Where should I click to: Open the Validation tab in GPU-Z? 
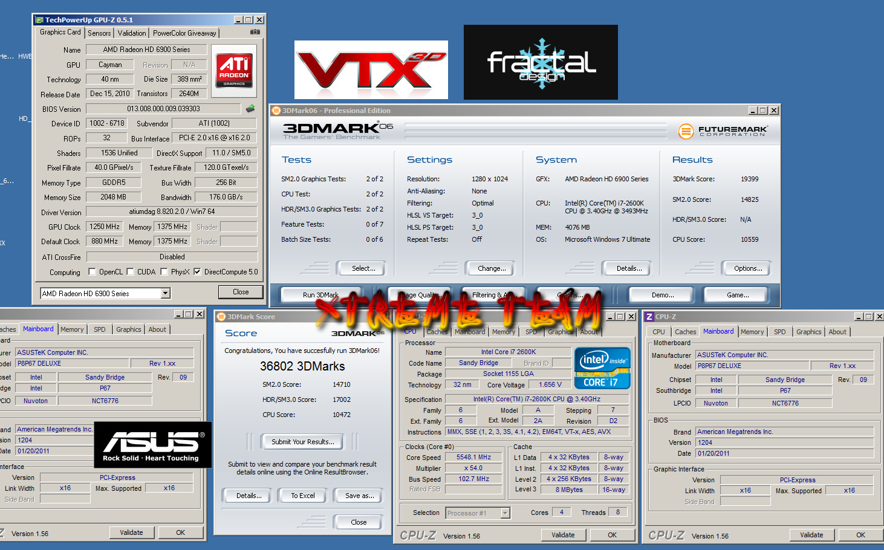132,33
